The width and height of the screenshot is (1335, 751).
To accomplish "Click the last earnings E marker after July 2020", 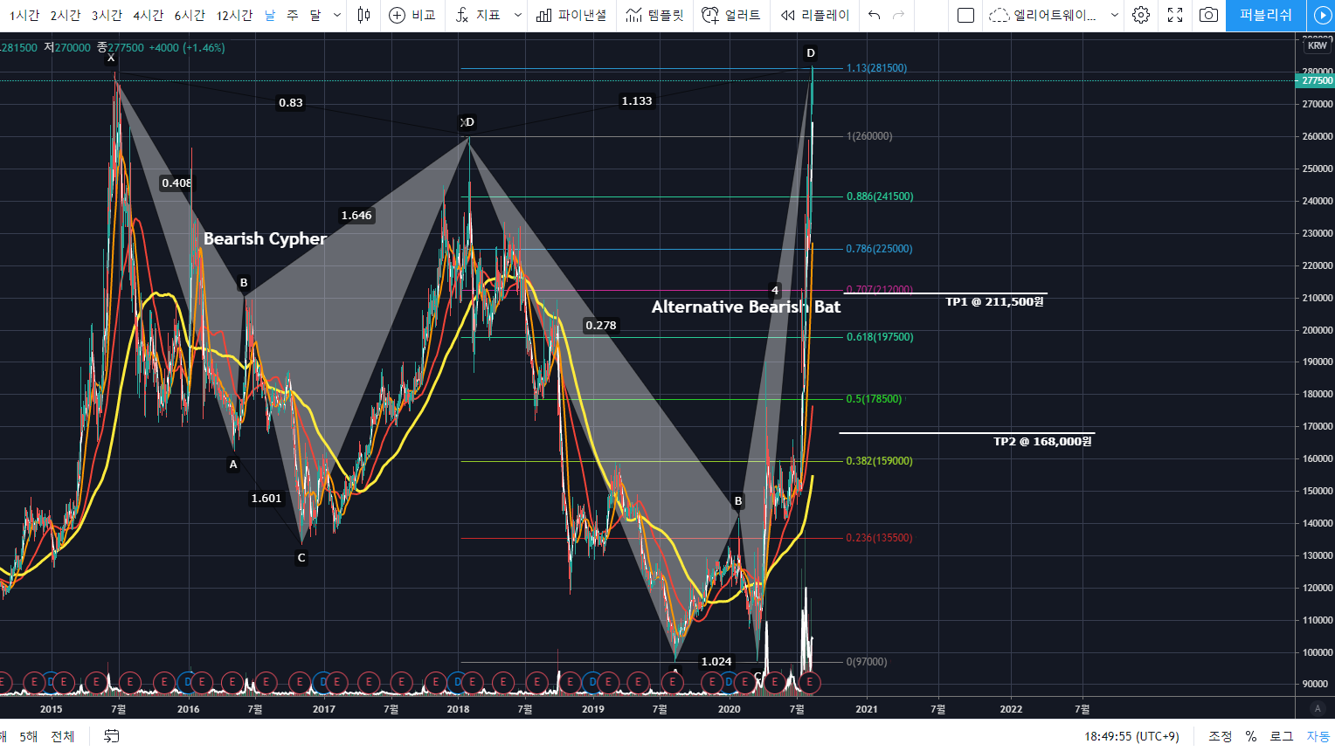I will pyautogui.click(x=810, y=682).
